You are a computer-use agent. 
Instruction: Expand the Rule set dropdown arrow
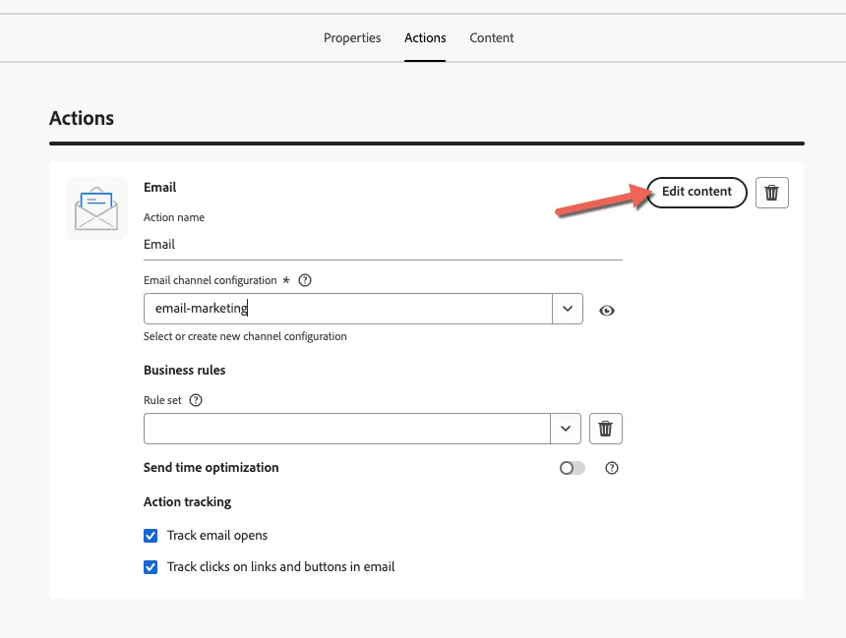pyautogui.click(x=566, y=429)
